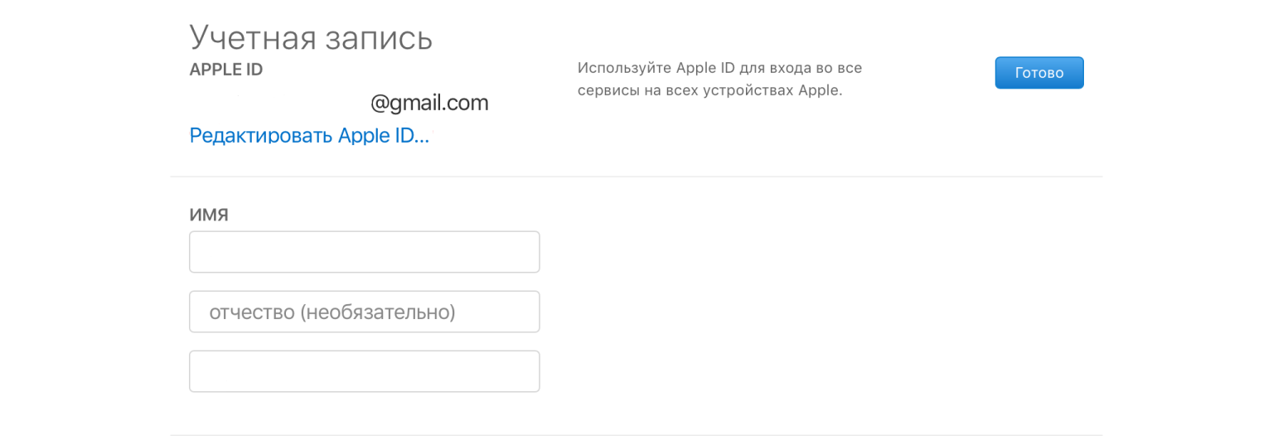1273x436 pixels.
Task: Click the divider line above ИМЯ
Action: (x=636, y=177)
